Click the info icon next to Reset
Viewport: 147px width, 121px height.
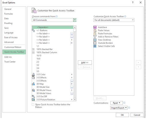pyautogui.click(x=124, y=103)
